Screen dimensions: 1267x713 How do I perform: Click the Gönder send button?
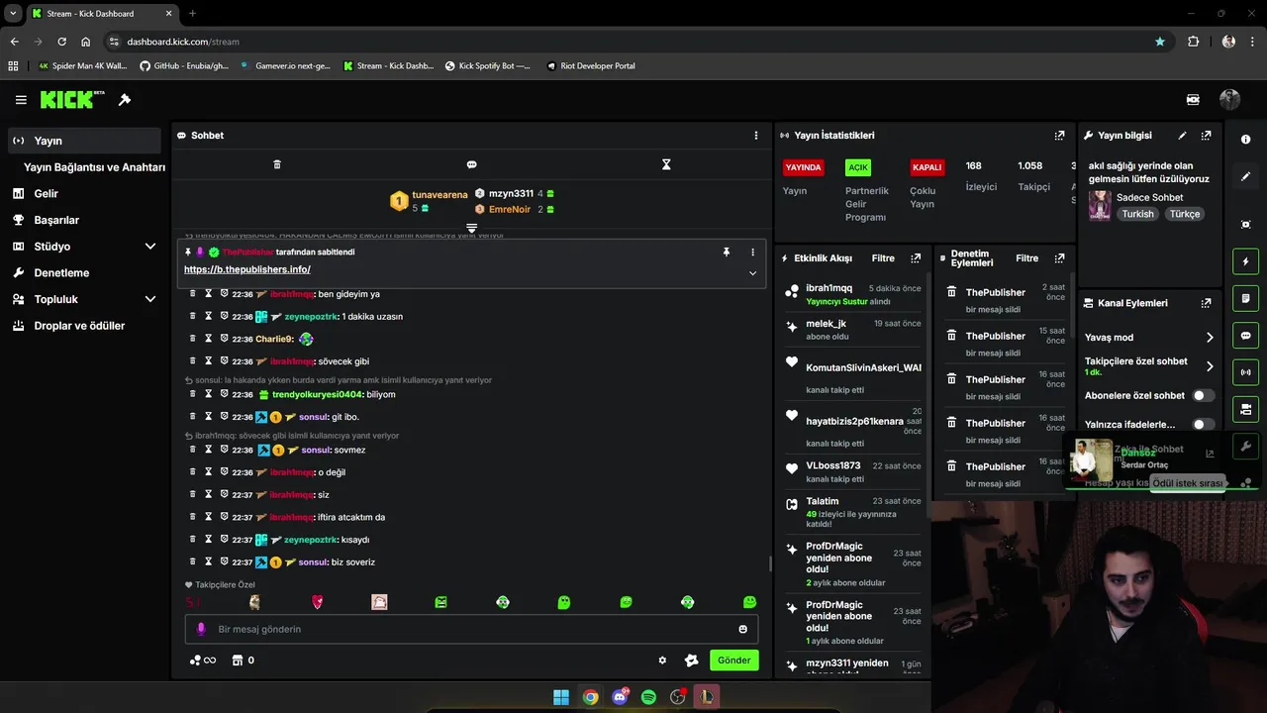[733, 661]
